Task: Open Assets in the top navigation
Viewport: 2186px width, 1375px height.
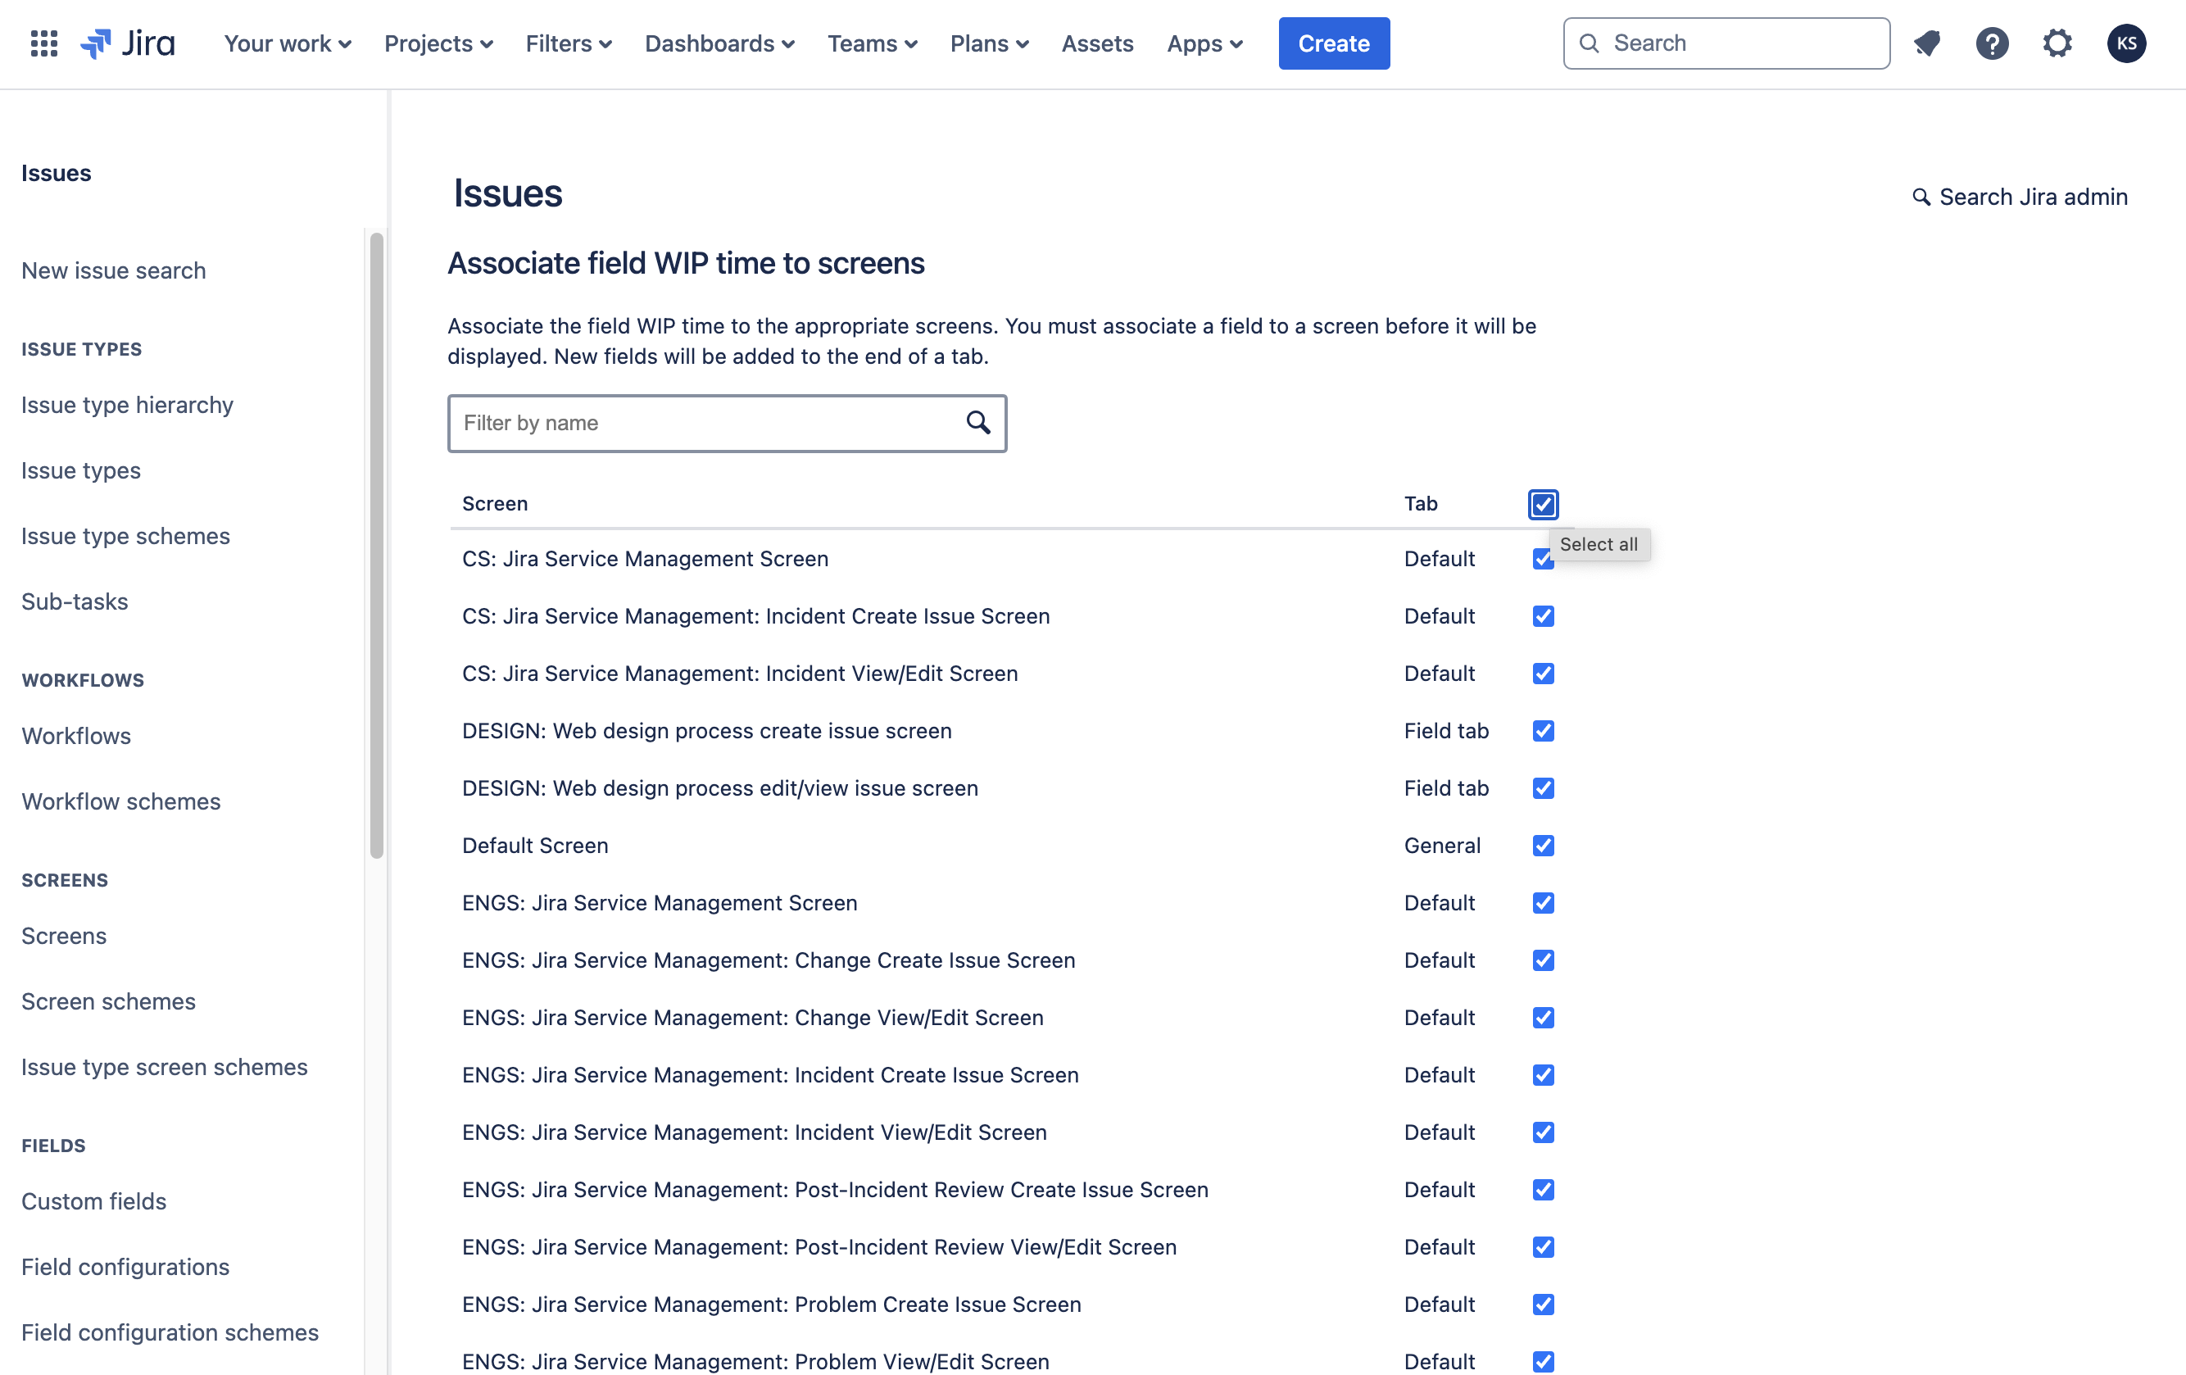Action: 1096,43
